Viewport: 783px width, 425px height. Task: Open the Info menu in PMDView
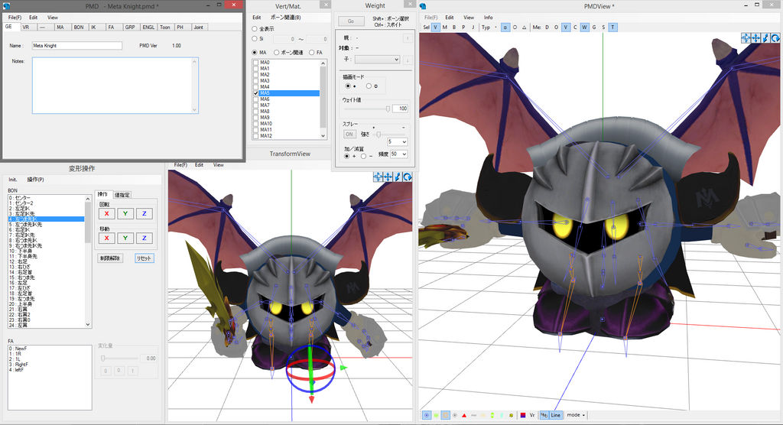coord(489,18)
